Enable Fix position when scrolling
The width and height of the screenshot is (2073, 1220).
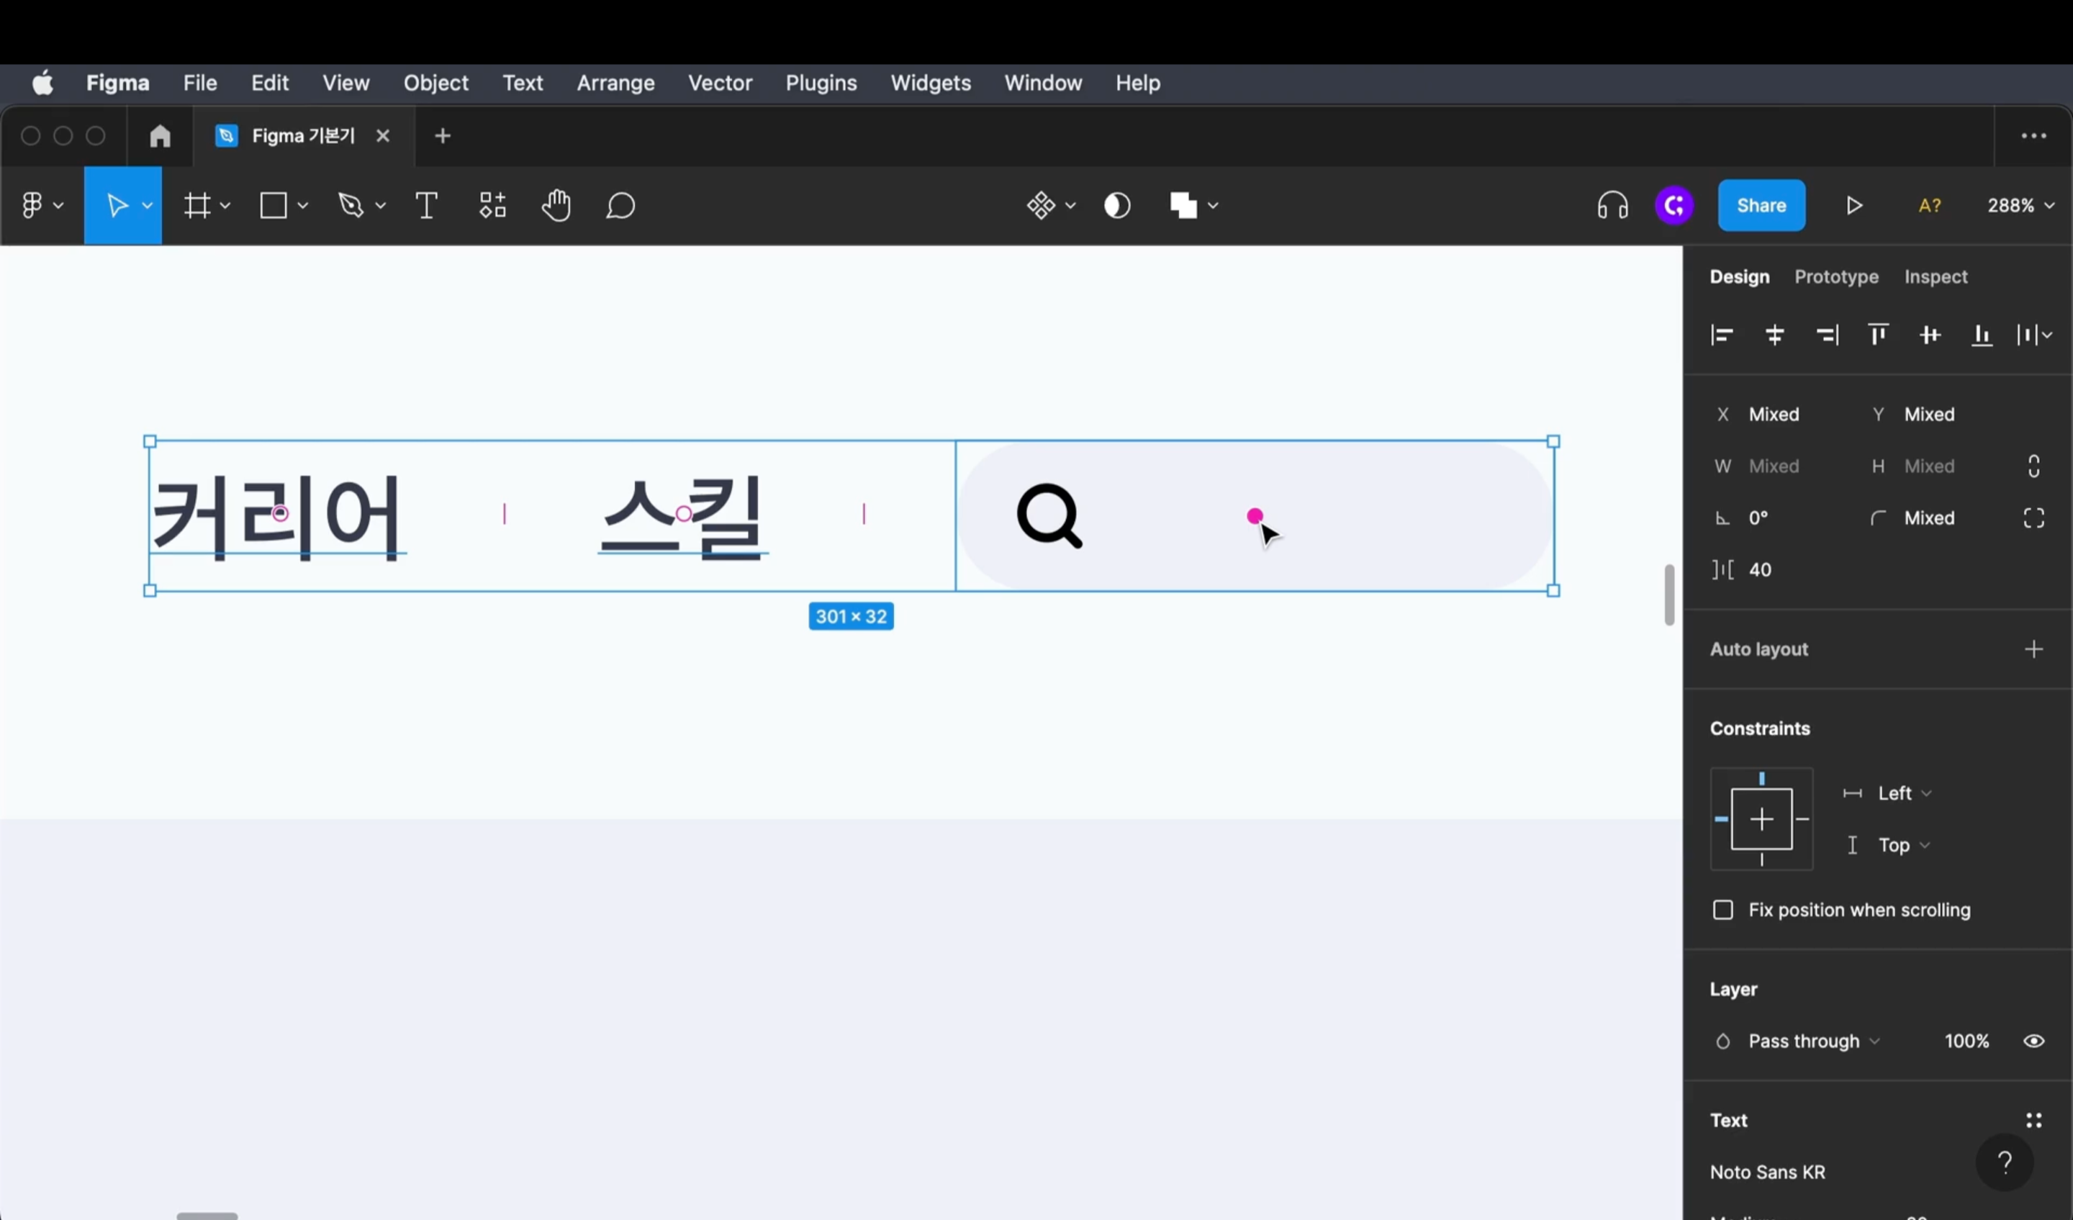[x=1723, y=909]
